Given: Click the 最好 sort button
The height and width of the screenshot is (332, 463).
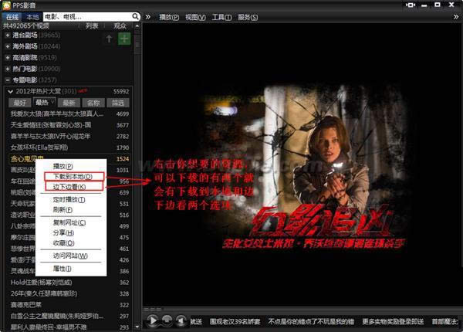Looking at the screenshot, I should (20, 103).
